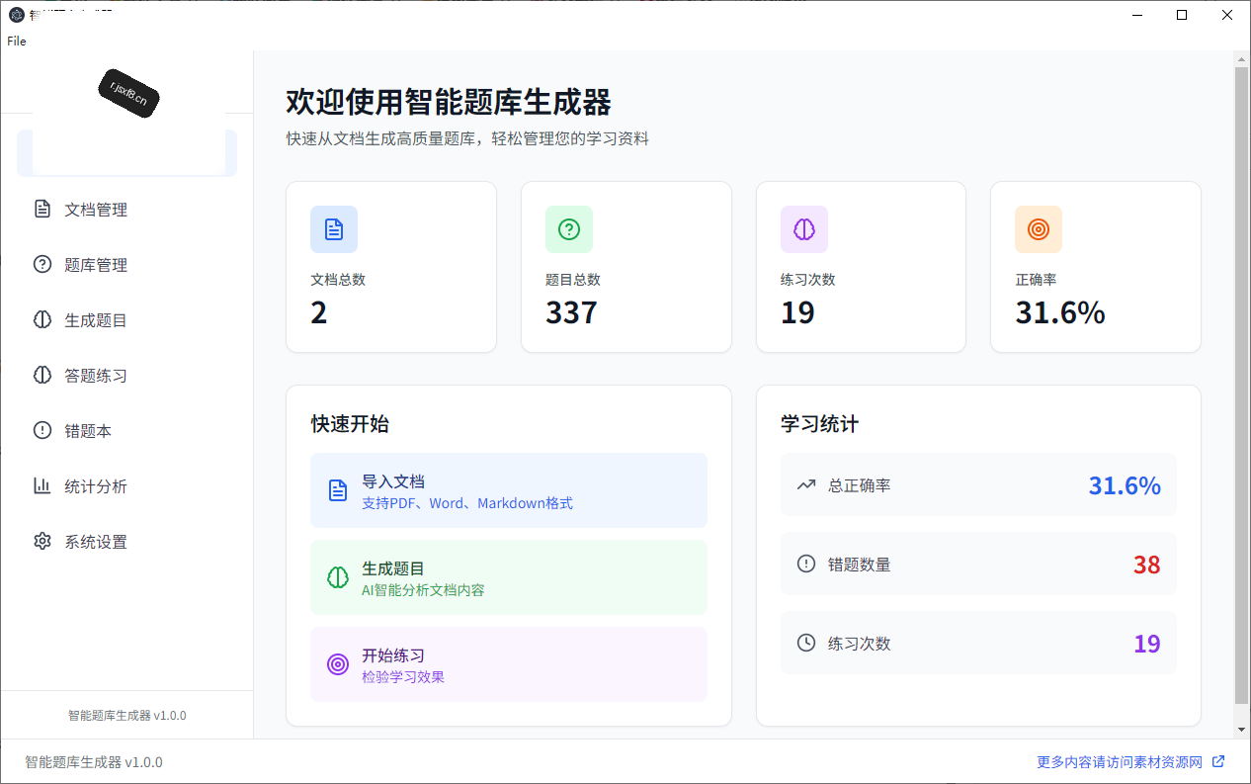The image size is (1251, 784).
Task: Select 生成题目 in the sidebar
Action: tap(126, 320)
